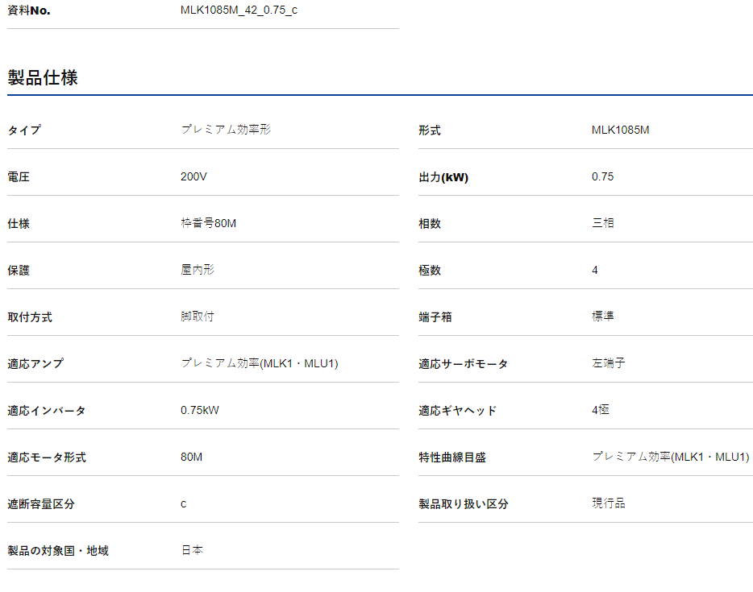753x592 pixels.
Task: Click the 枠番号80M specification value
Action: (x=208, y=223)
